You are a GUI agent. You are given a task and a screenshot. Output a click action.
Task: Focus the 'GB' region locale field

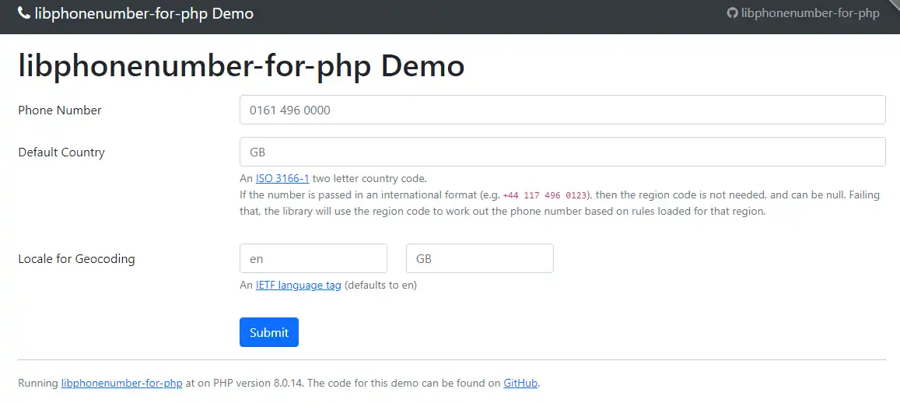click(479, 258)
